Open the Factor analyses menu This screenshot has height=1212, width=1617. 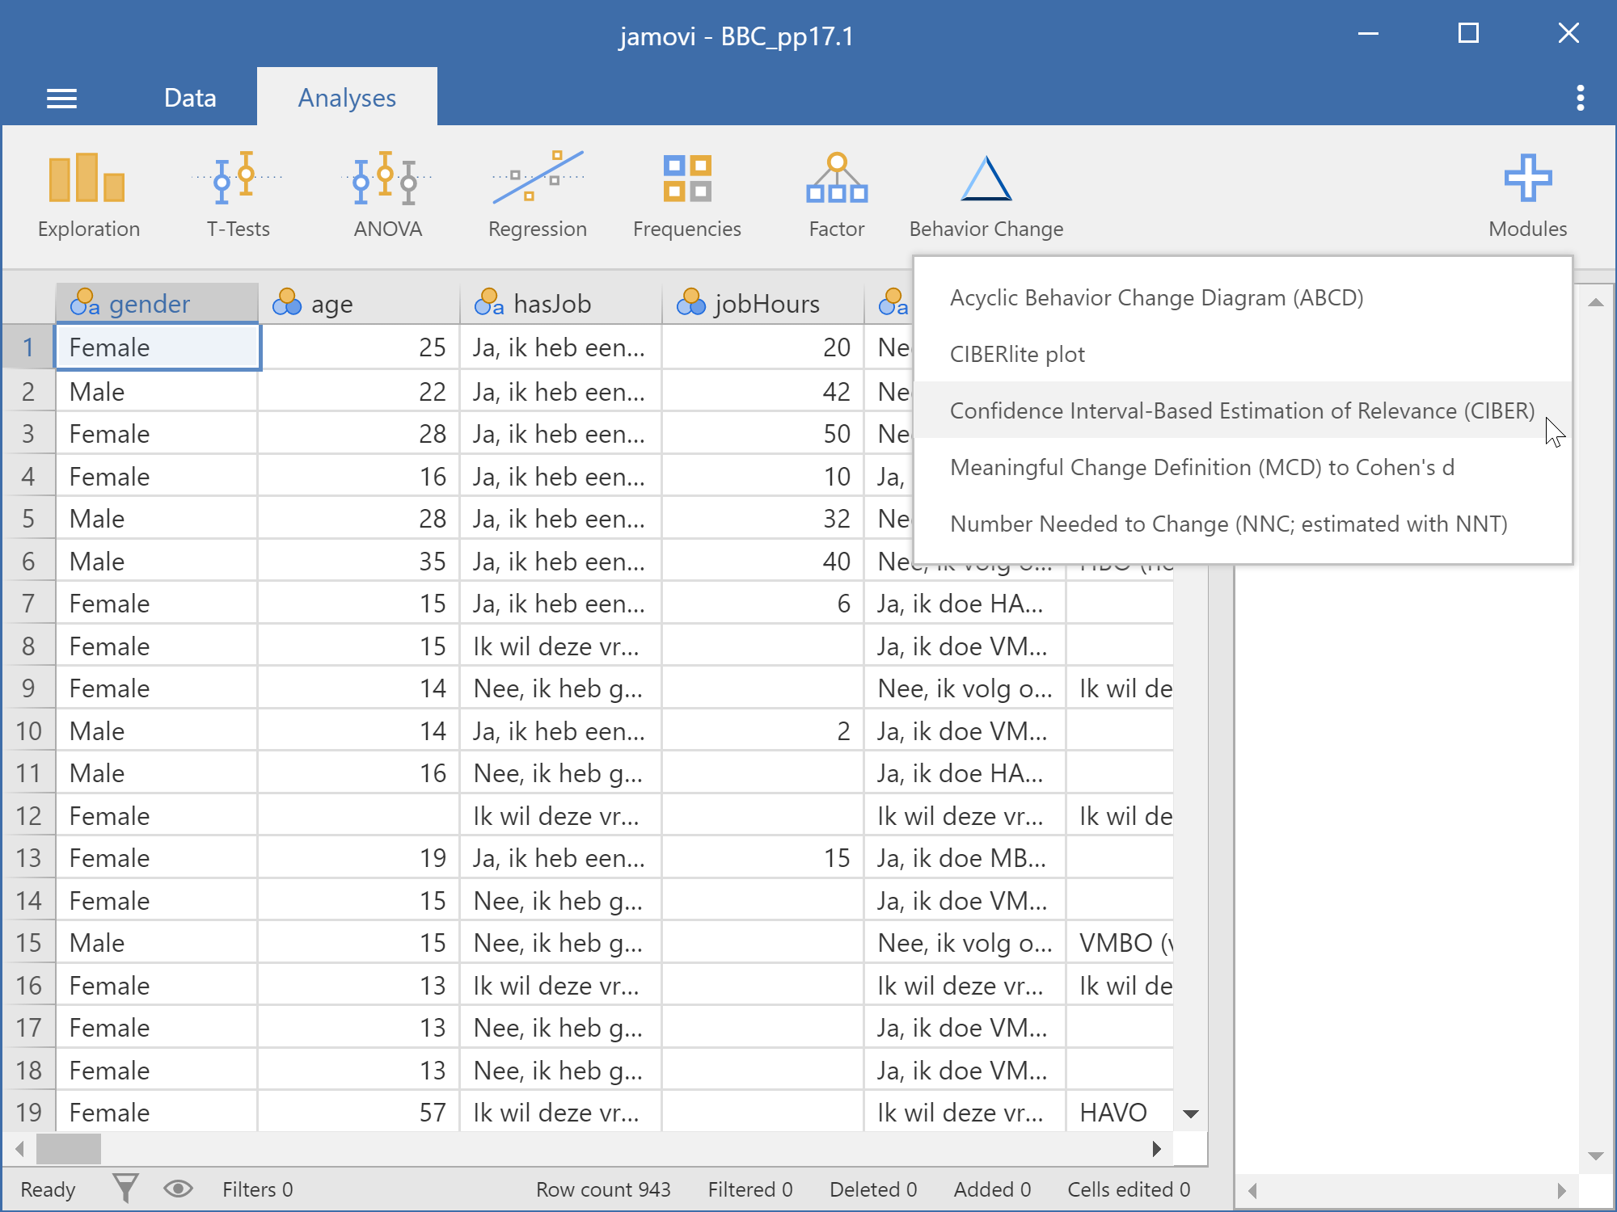[836, 196]
